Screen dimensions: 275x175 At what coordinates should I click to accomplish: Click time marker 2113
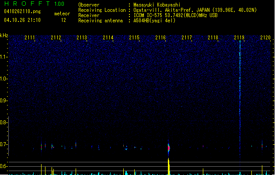click(x=82, y=38)
